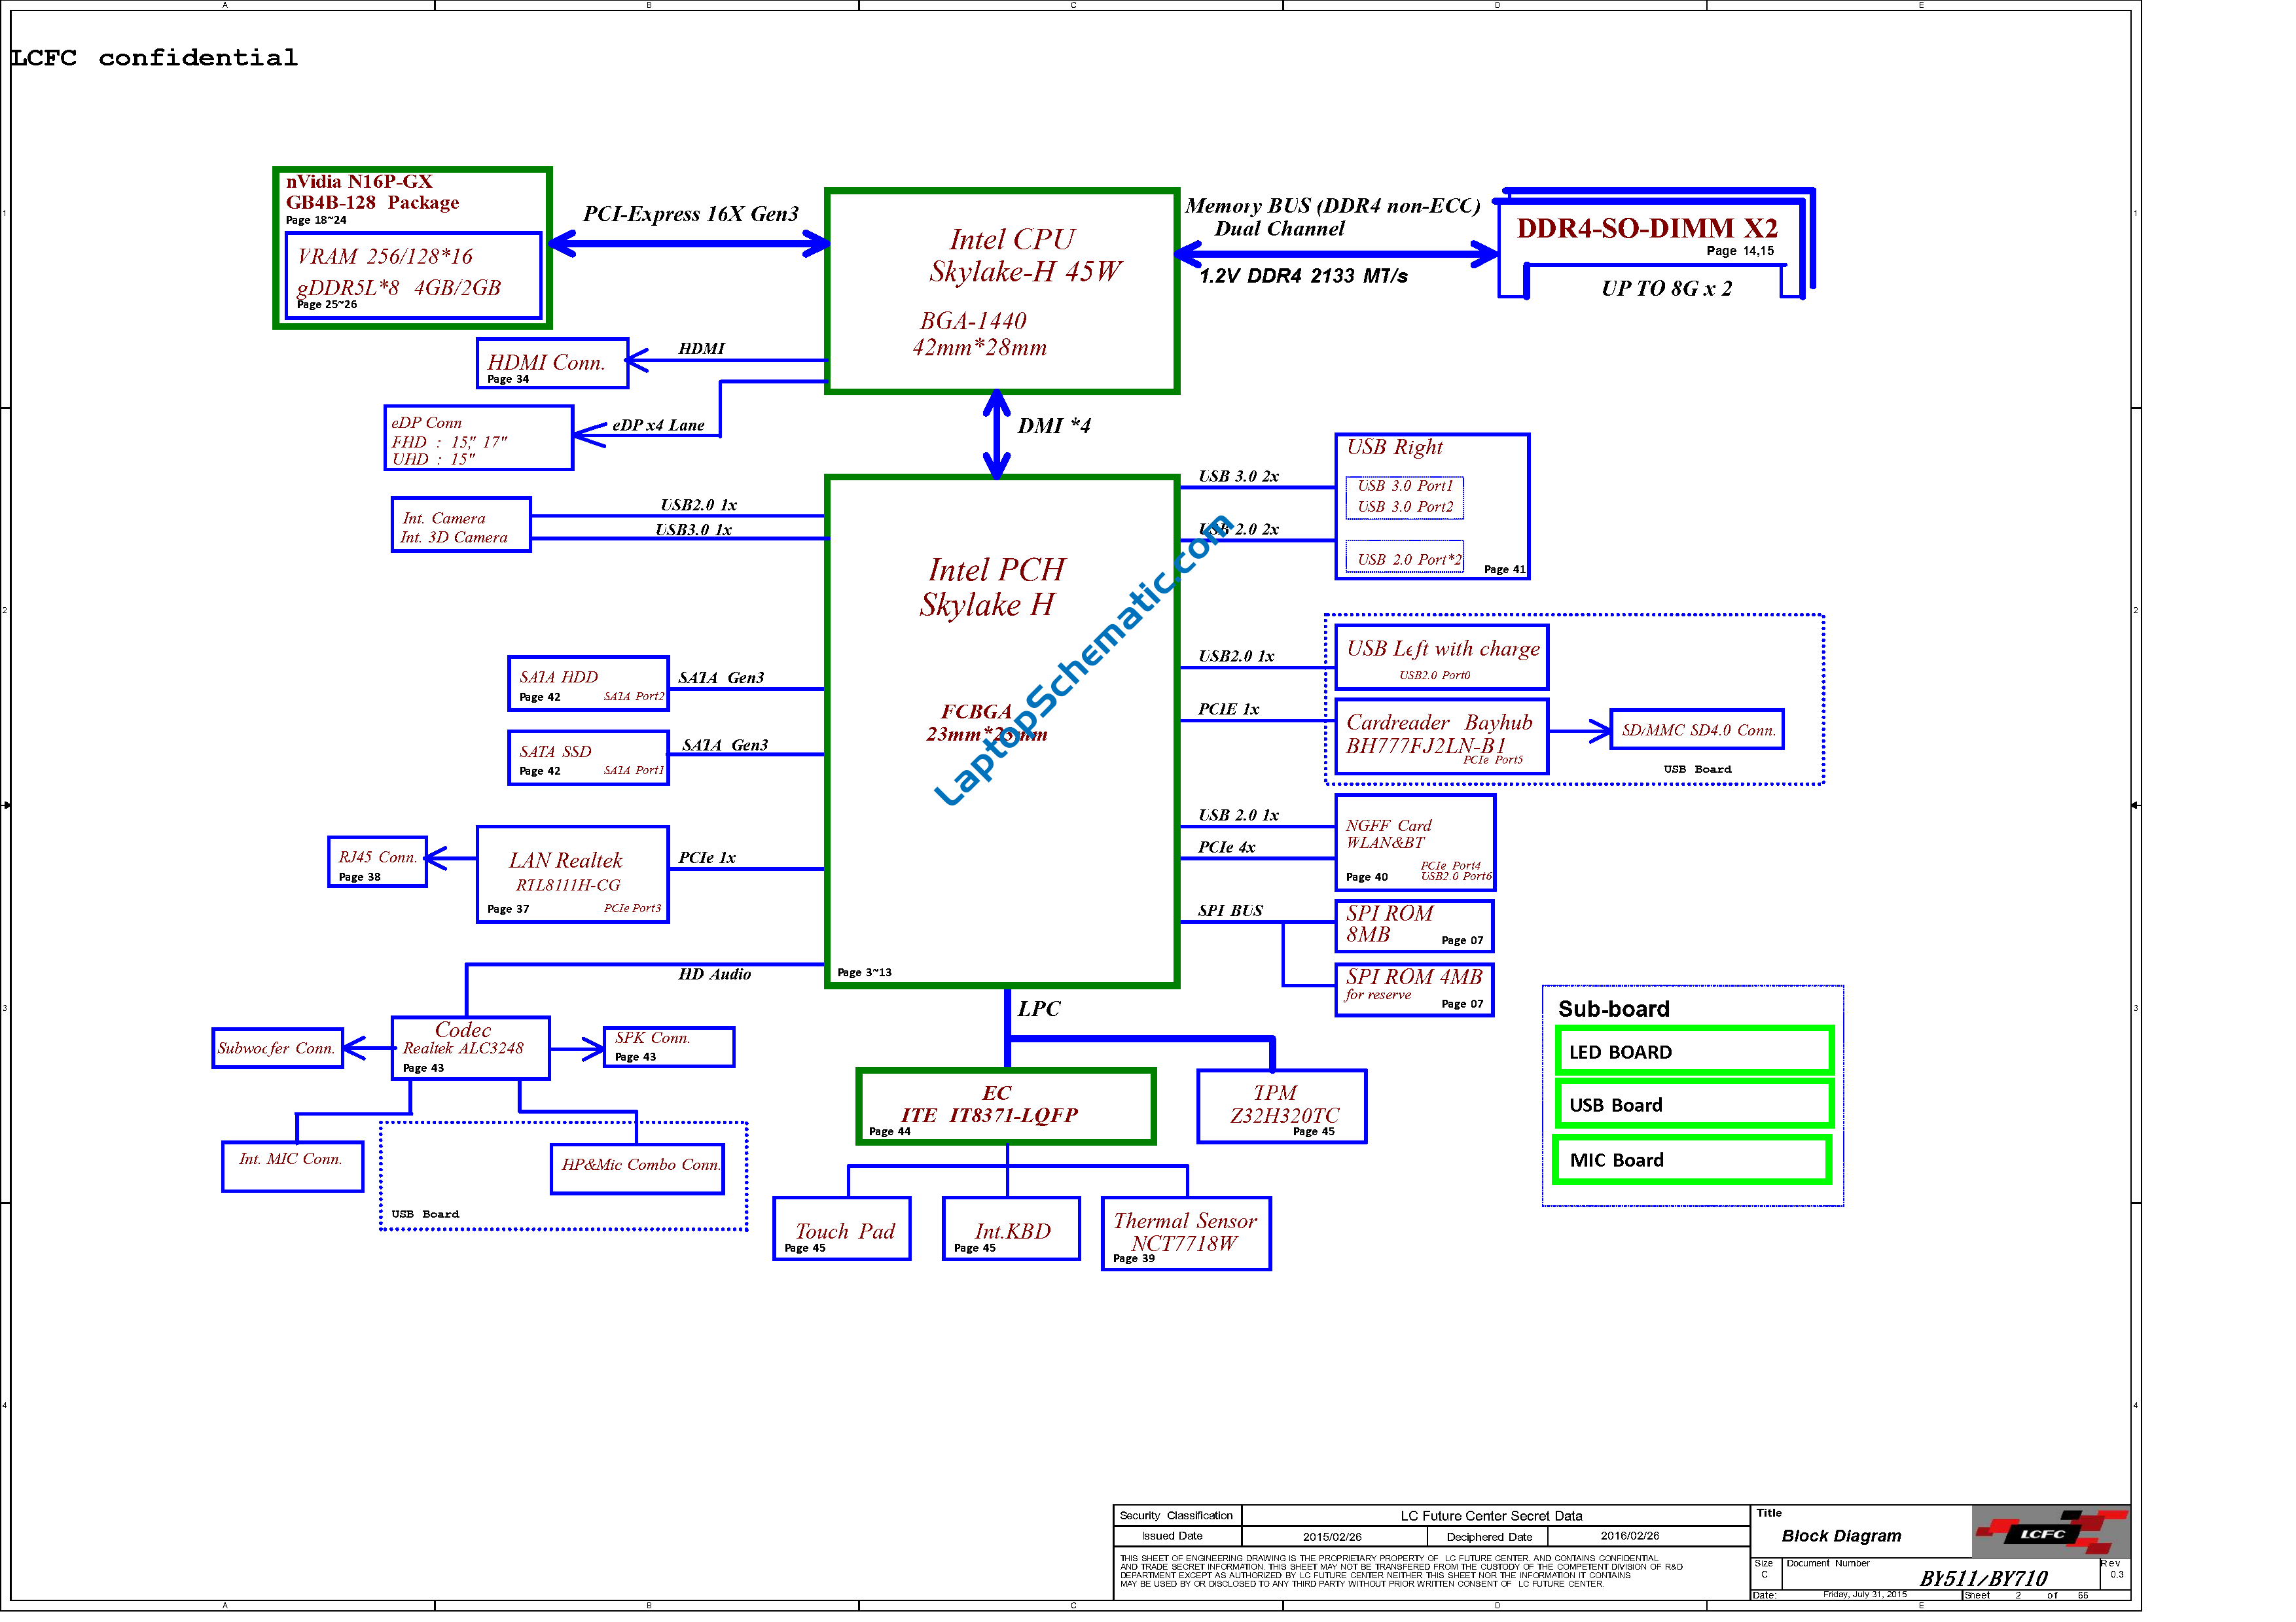This screenshot has height=1622, width=2296.
Task: Click the 'eDP Conn' display box
Action: click(x=479, y=438)
